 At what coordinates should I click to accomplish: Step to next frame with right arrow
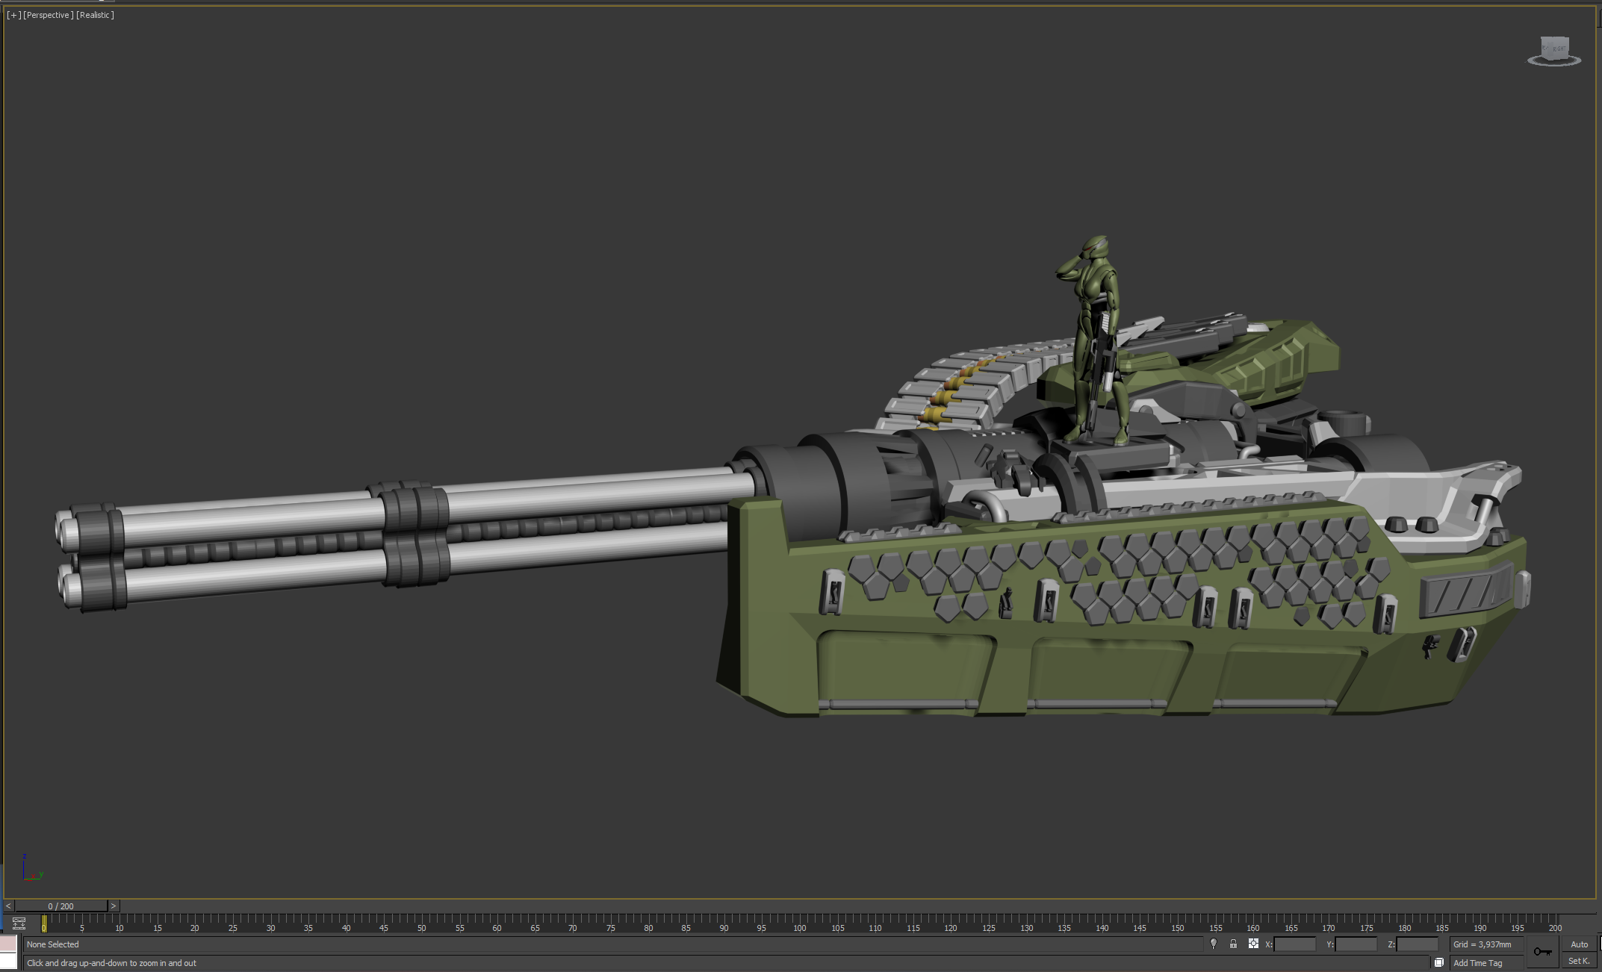click(114, 906)
